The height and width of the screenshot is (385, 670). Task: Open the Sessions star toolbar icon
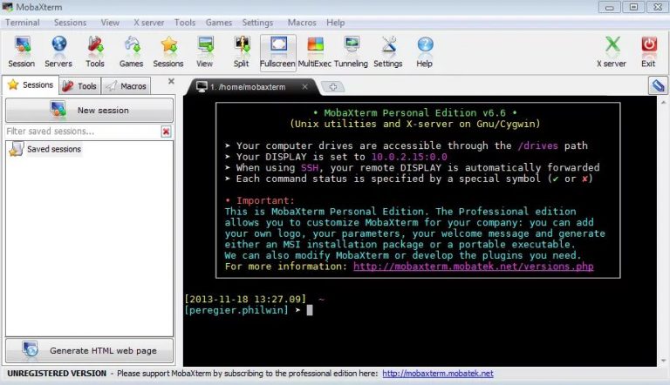pyautogui.click(x=168, y=52)
